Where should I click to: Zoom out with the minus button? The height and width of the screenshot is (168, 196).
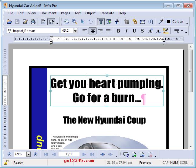pyautogui.click(x=9, y=154)
